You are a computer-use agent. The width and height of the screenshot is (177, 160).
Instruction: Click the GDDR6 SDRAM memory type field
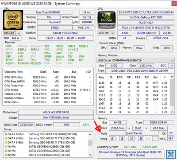(x=146, y=33)
